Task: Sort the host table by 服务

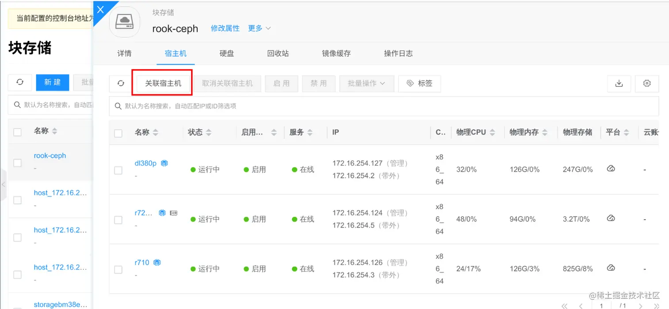Action: (310, 132)
